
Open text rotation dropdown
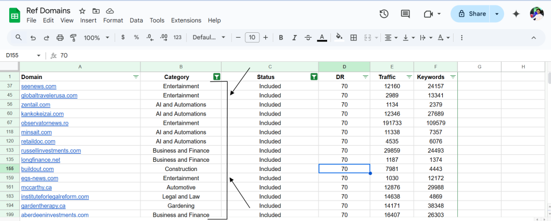point(443,38)
